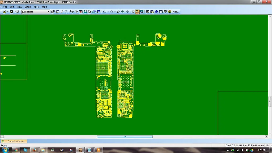Save the design using the floppy disk icon
Screen dimensions: 272x153
click(x=11, y=12)
